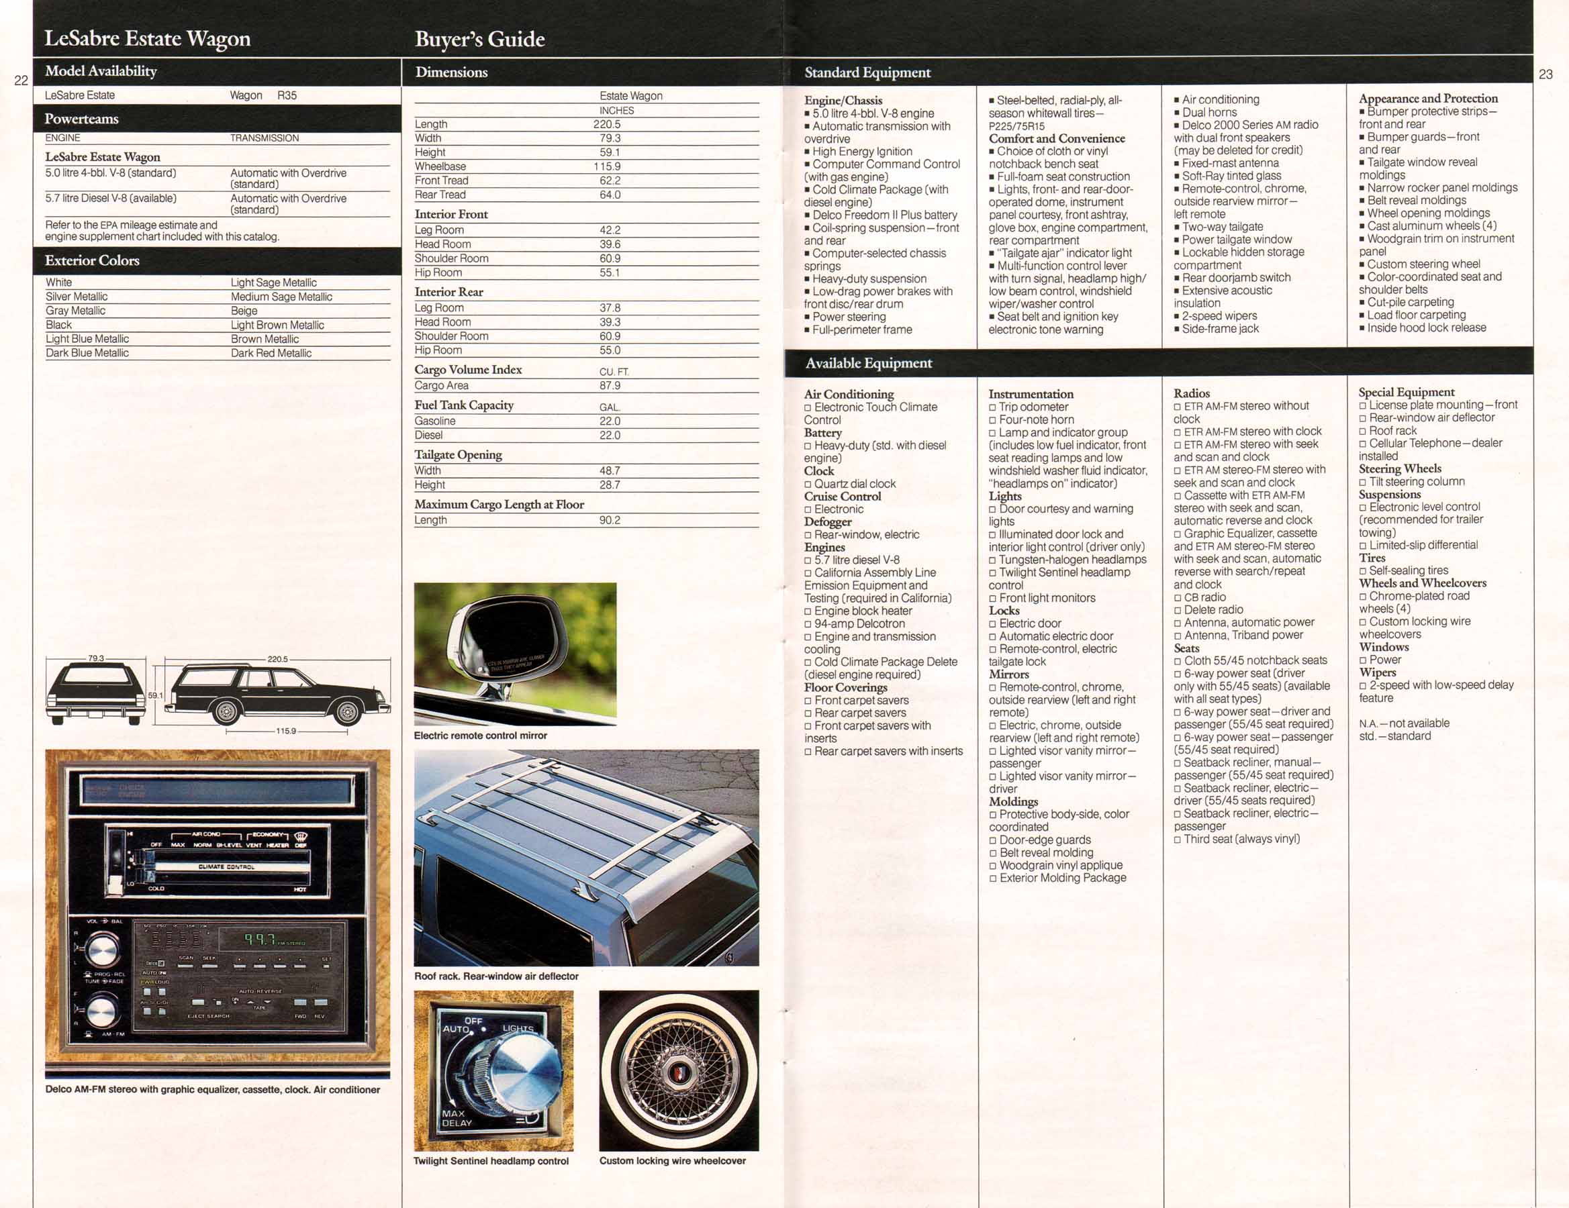Click the 'Inside hood lock release' item
The height and width of the screenshot is (1208, 1569).
[x=1423, y=328]
